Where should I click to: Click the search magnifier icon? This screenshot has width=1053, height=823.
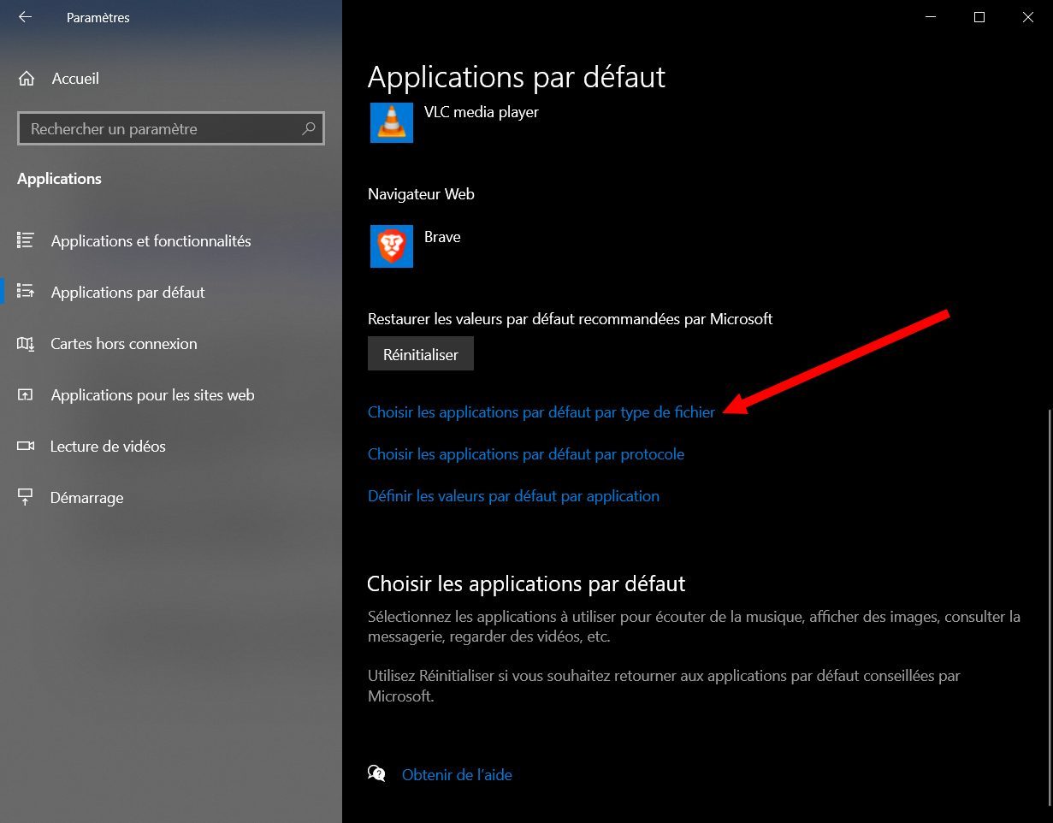[309, 129]
